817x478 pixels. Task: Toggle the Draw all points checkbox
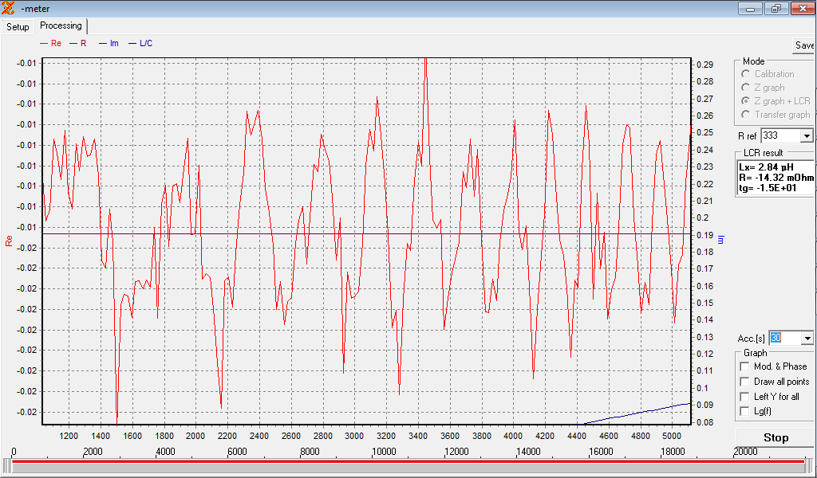click(744, 382)
